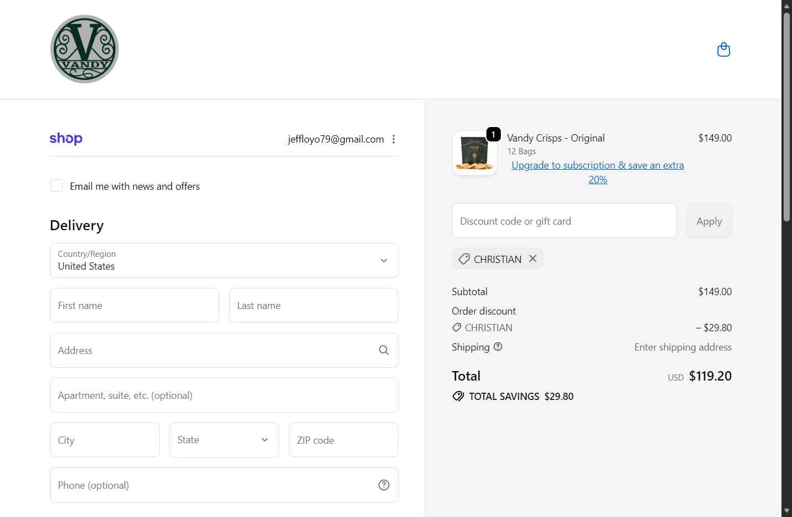The image size is (792, 517).
Task: Click the quantity badge on product image
Action: coord(493,135)
